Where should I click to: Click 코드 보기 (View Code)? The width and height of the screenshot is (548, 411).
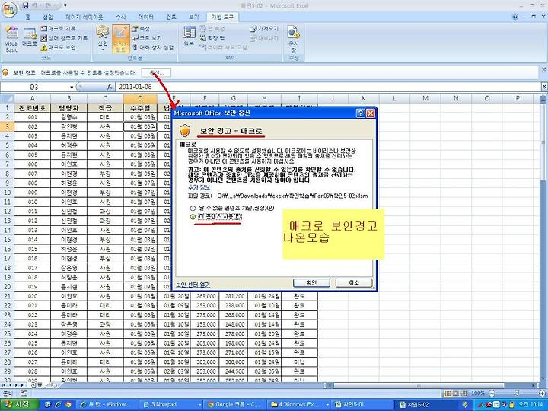147,38
